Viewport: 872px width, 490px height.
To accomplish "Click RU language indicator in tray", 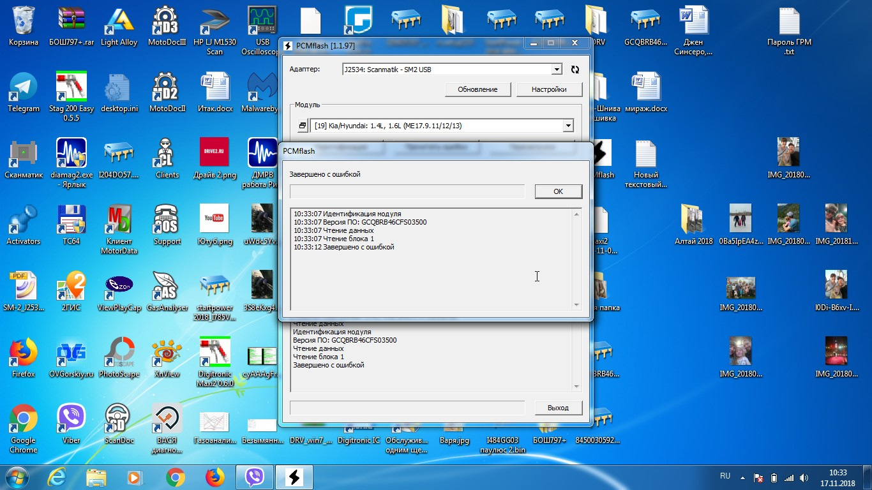I will click(x=725, y=477).
